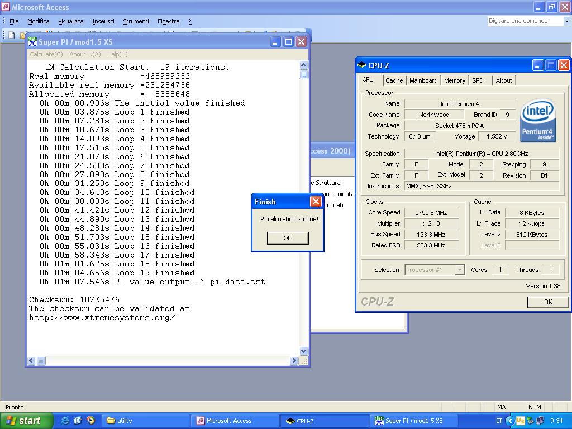
Task: Switch to the Memory tab in CPU-Z
Action: pos(455,80)
